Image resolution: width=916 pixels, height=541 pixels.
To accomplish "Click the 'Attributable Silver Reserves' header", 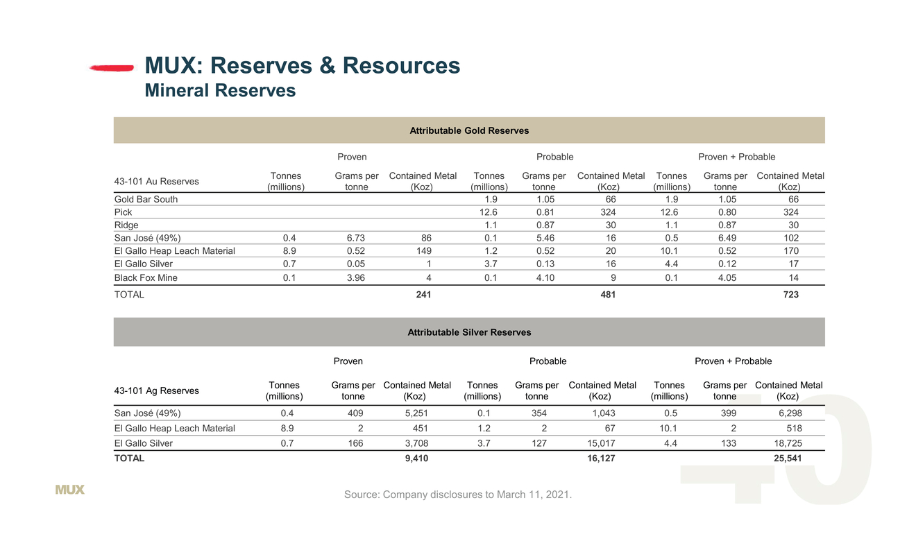I will [x=469, y=332].
